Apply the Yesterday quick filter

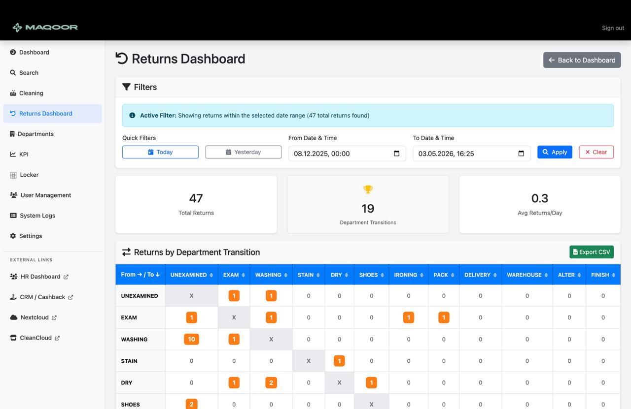click(243, 152)
